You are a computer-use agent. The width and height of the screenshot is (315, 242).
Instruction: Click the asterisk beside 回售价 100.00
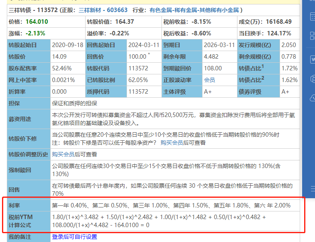[x=149, y=54]
